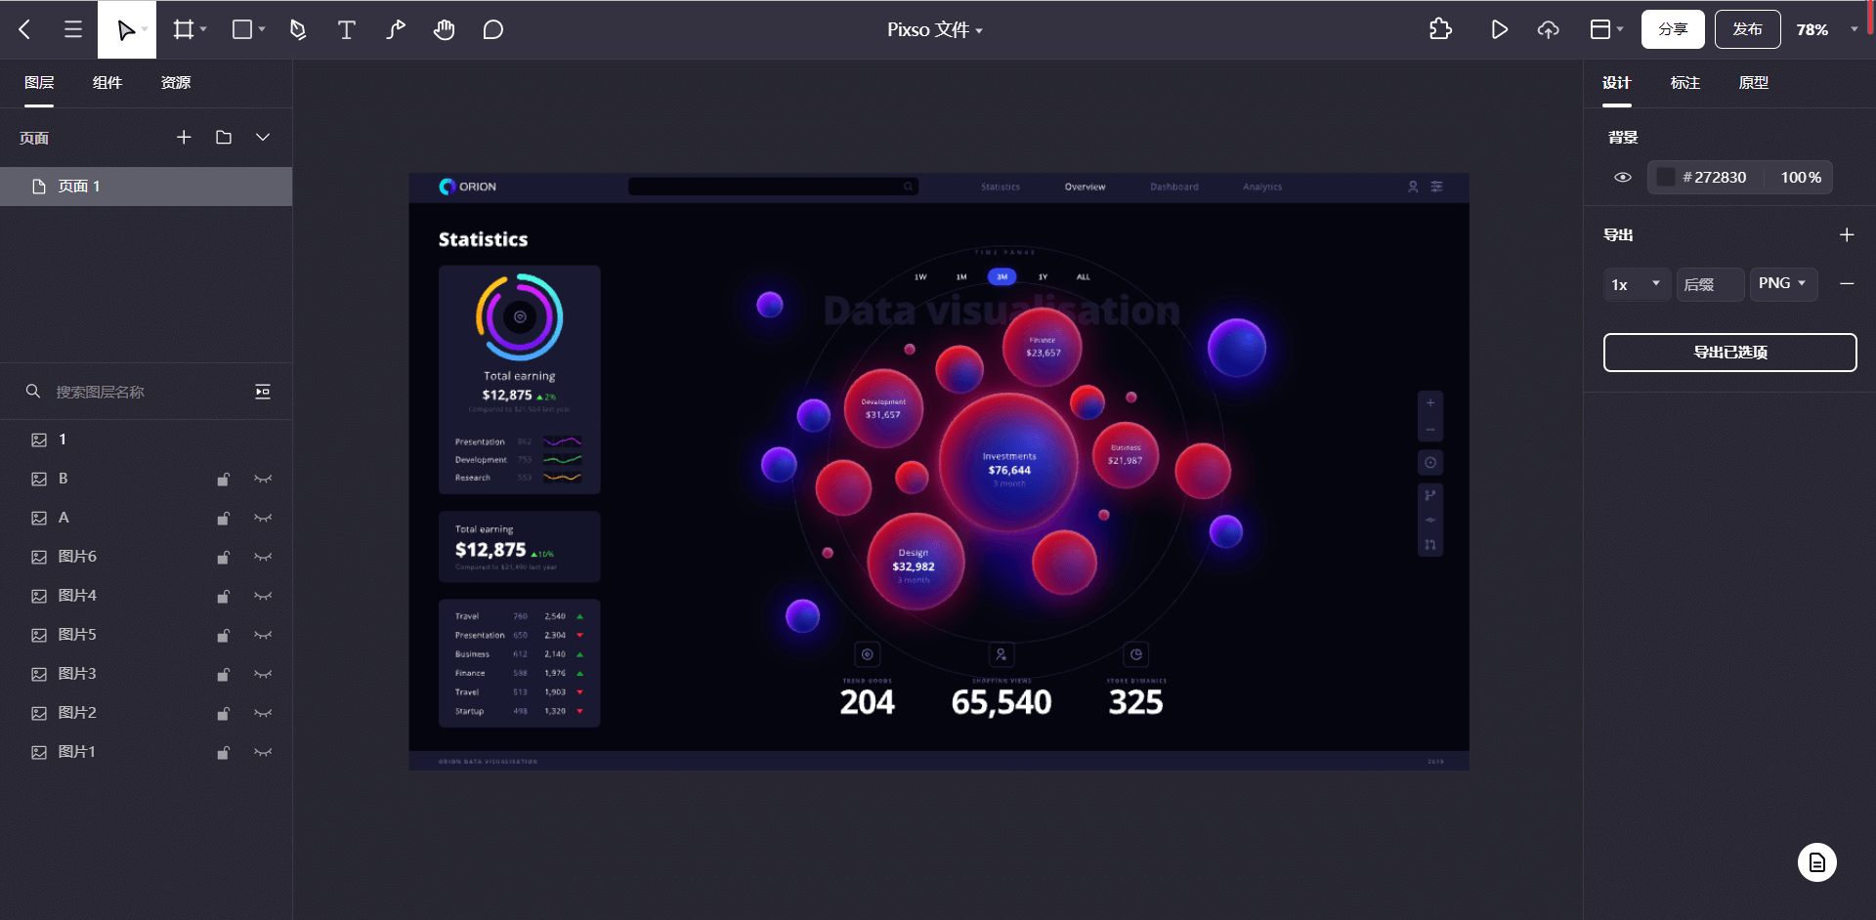Select the Comment tool
This screenshot has height=920, width=1876.
click(x=493, y=30)
